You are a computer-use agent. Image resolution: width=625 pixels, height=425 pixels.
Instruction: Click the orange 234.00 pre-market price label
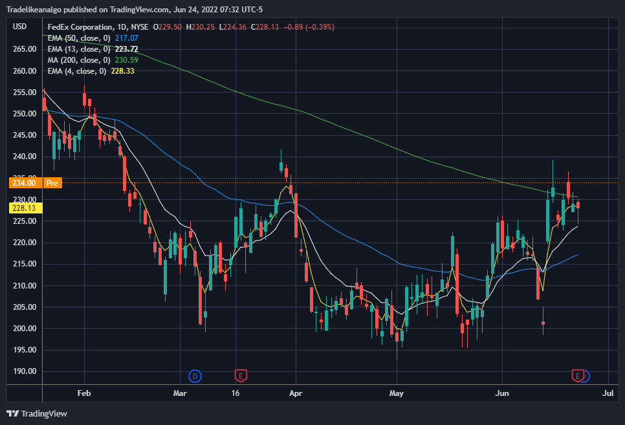[24, 183]
